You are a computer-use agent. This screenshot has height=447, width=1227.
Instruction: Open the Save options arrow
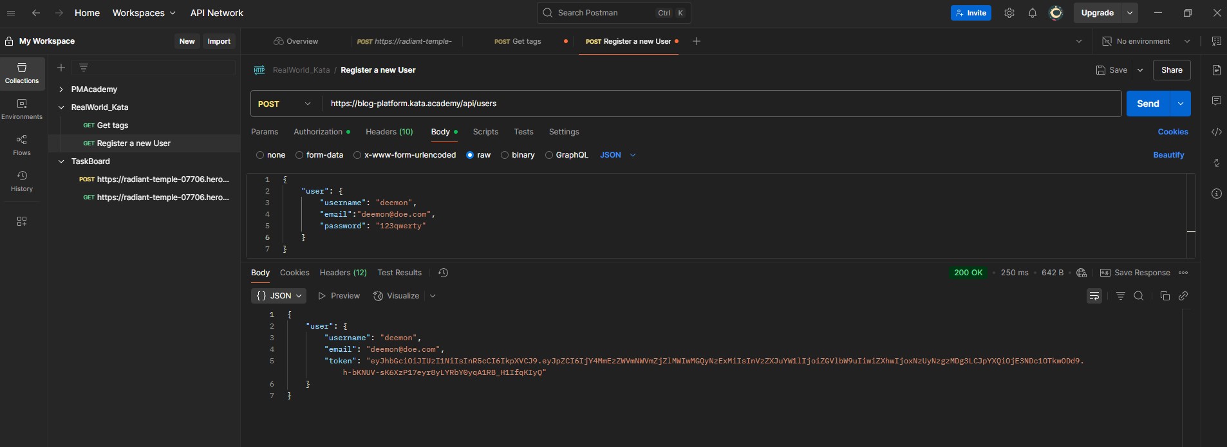click(x=1140, y=70)
